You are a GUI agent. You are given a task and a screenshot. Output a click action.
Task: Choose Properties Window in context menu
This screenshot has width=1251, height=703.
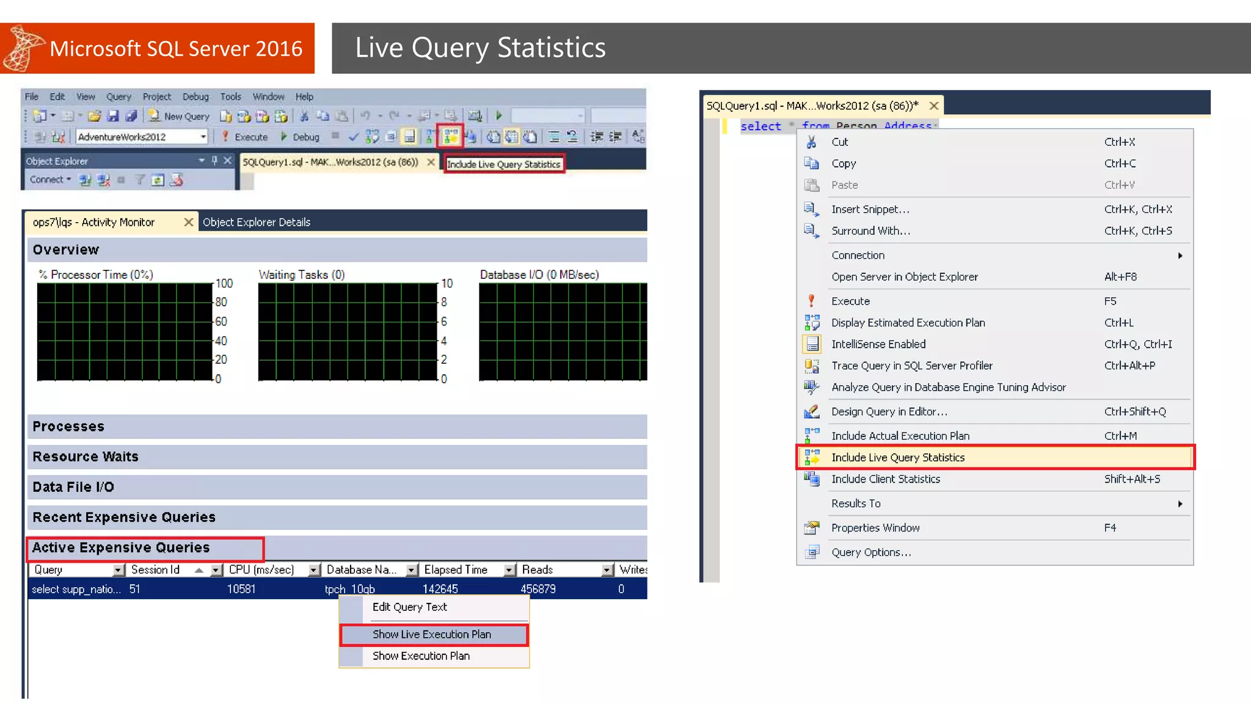click(x=995, y=528)
